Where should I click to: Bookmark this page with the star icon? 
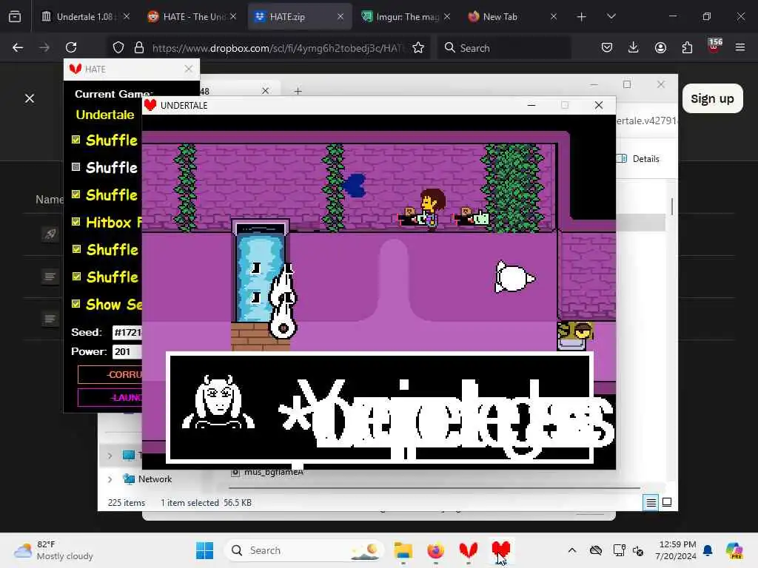(418, 47)
